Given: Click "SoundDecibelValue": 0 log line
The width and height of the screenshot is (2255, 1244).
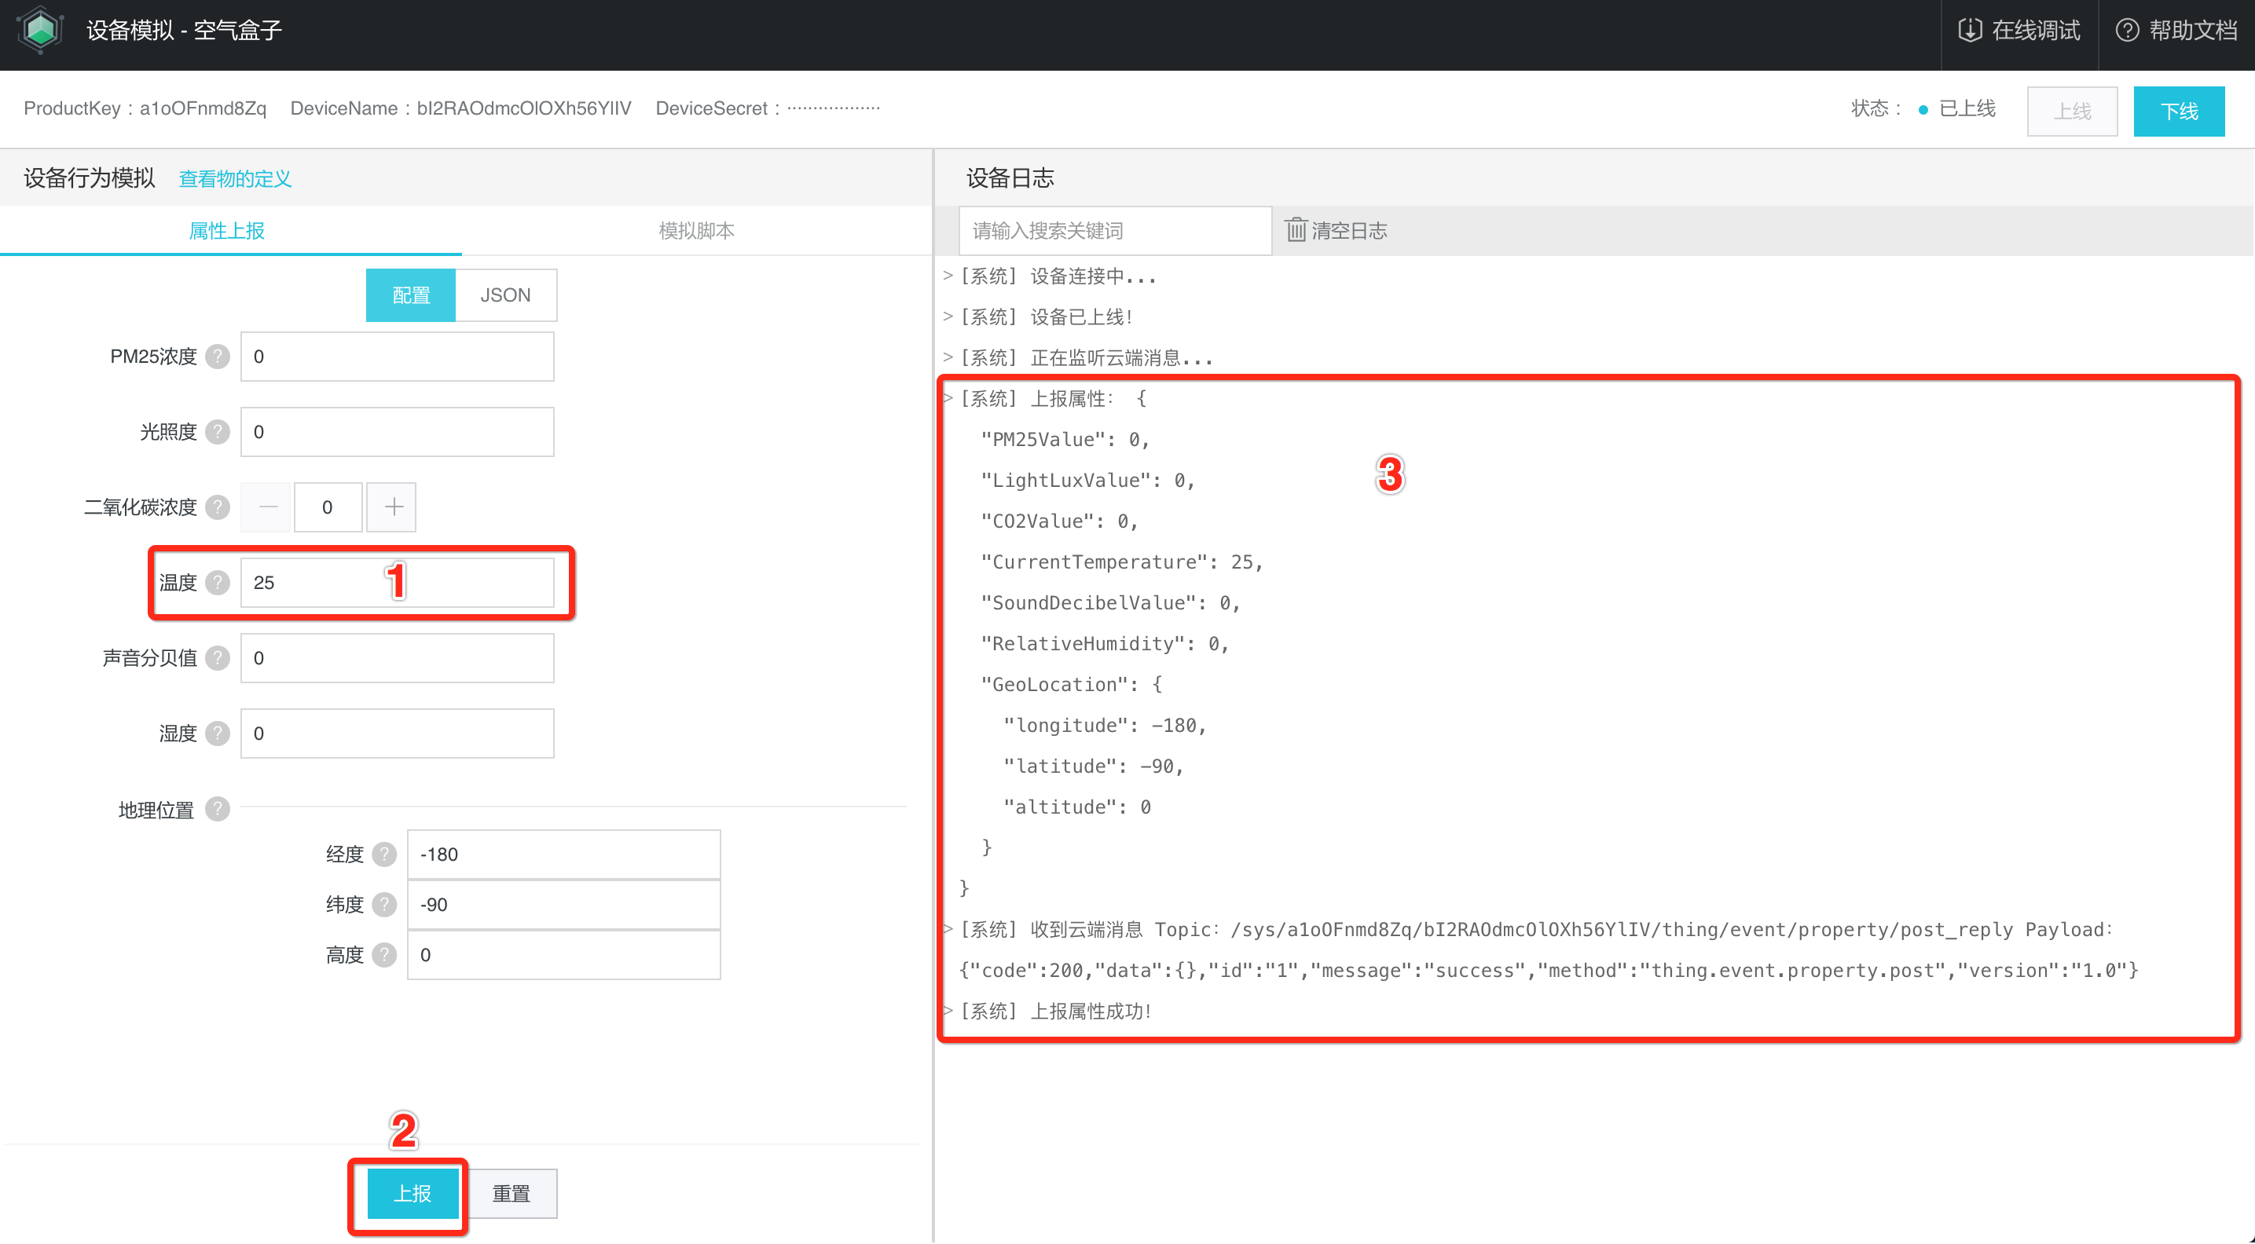Looking at the screenshot, I should point(1111,602).
